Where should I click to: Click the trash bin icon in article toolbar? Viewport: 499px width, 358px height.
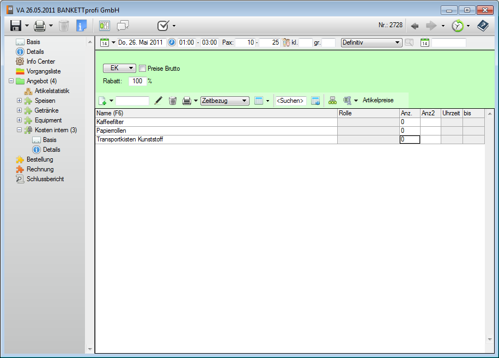172,101
